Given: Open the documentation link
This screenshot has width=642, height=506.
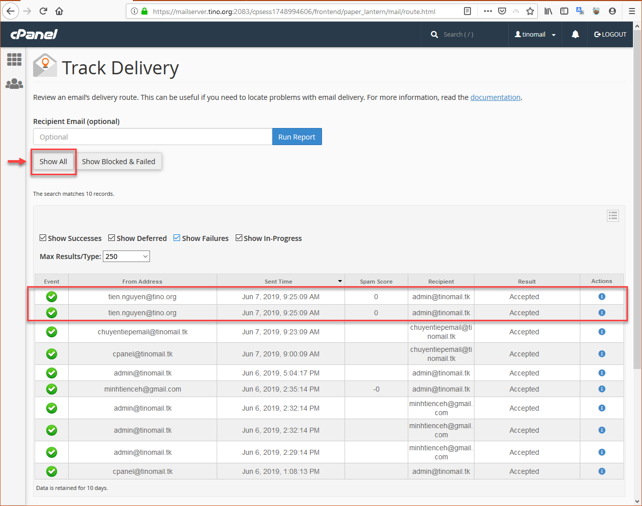Looking at the screenshot, I should pyautogui.click(x=495, y=97).
